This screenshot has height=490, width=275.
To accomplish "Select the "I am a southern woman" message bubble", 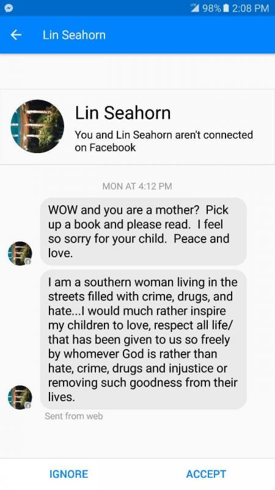I will coord(144,340).
